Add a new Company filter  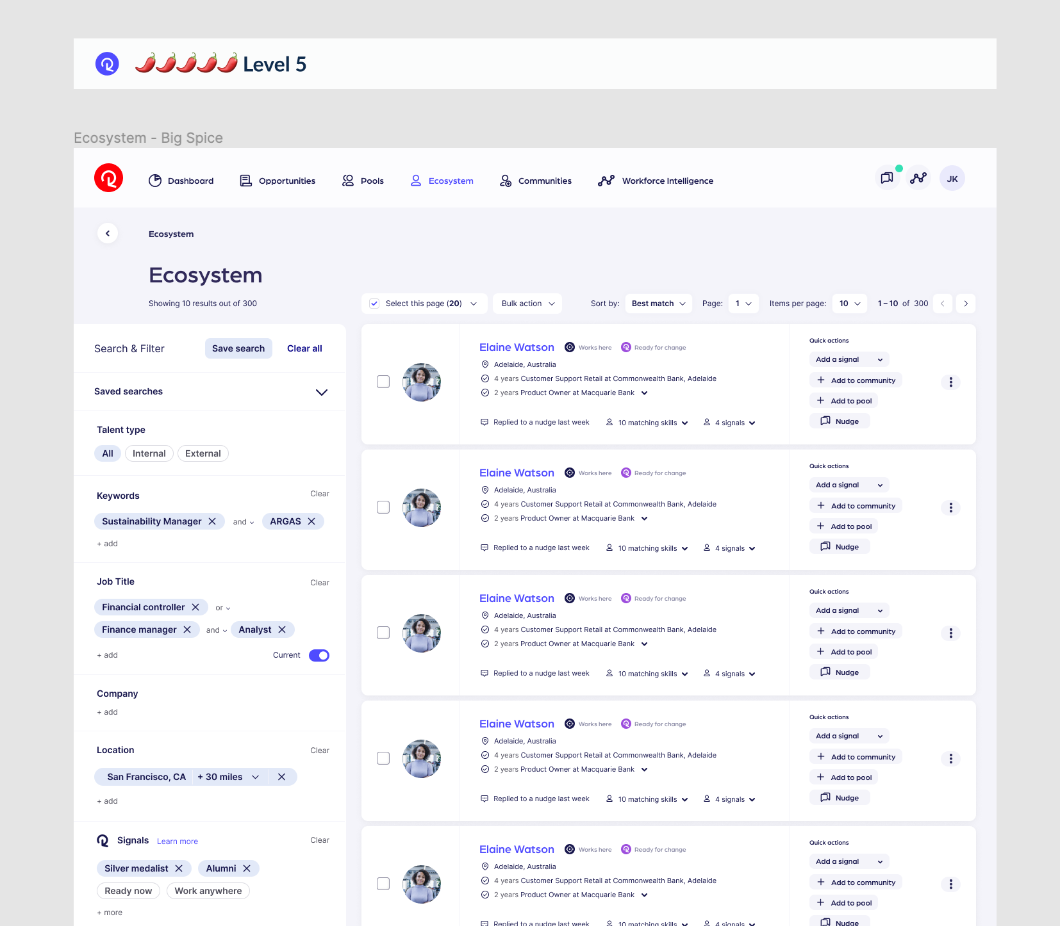(x=107, y=712)
